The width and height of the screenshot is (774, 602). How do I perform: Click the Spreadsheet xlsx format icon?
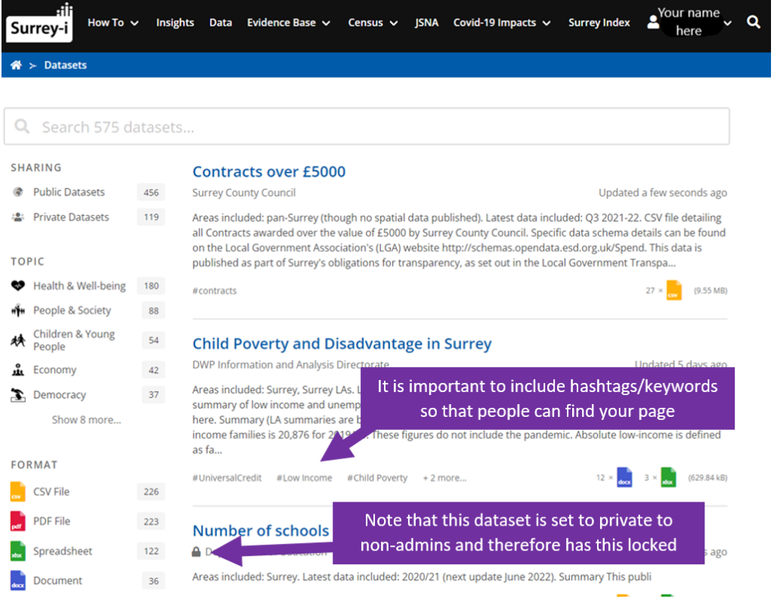click(17, 551)
